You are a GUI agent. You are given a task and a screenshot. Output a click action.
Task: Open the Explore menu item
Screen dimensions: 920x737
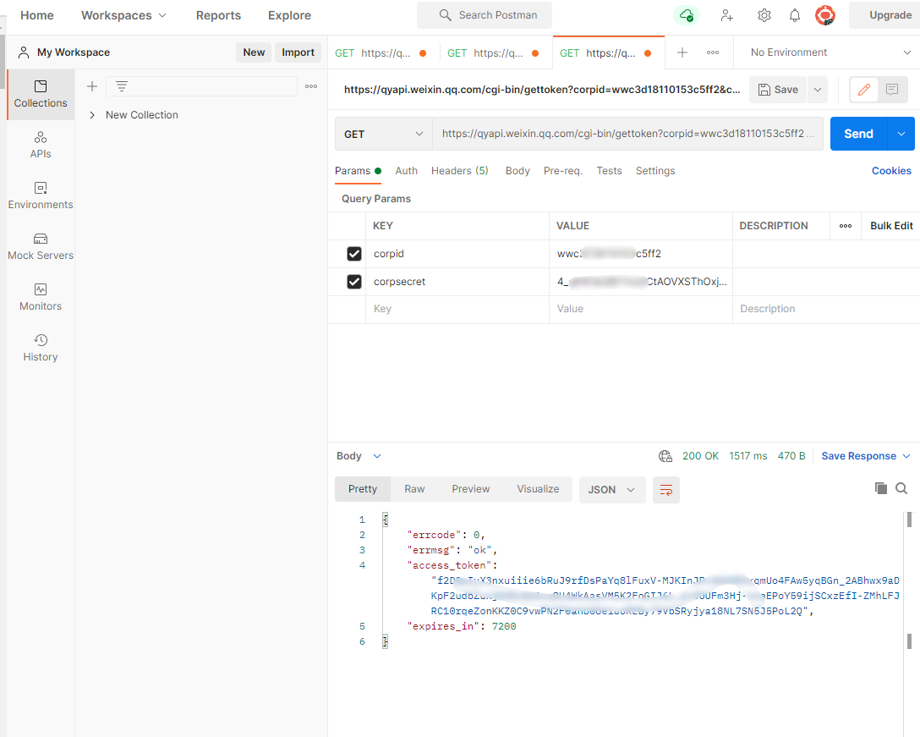[x=289, y=15]
